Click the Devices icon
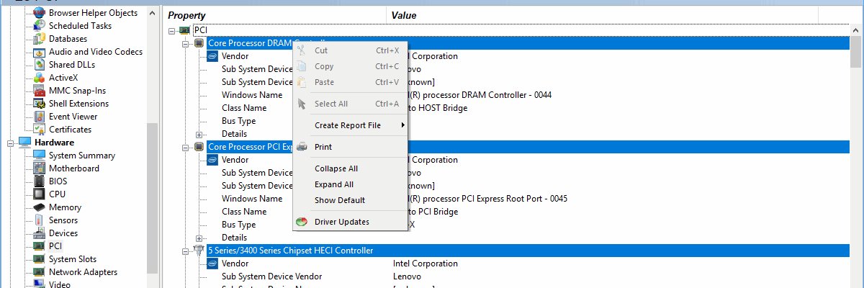 (39, 233)
